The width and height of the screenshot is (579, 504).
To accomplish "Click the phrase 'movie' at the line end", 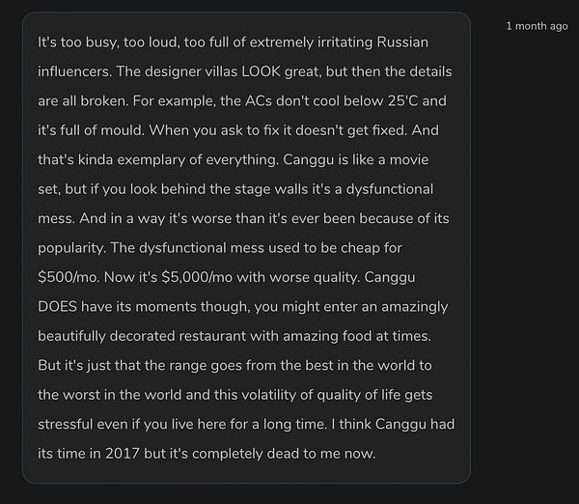I will (409, 159).
